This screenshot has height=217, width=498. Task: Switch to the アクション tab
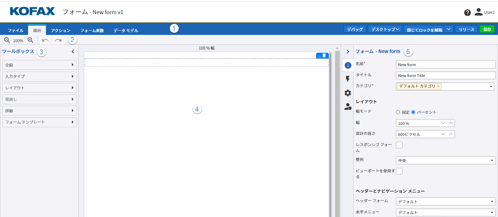tap(61, 31)
